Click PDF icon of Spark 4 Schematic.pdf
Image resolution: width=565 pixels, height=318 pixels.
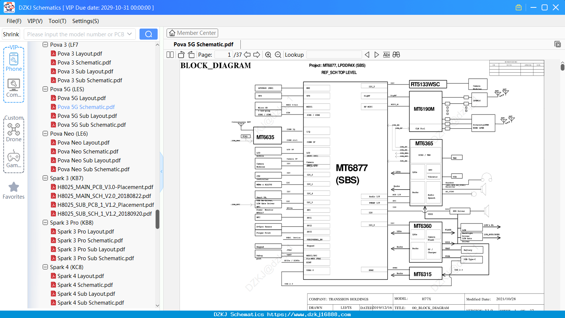[x=53, y=285]
